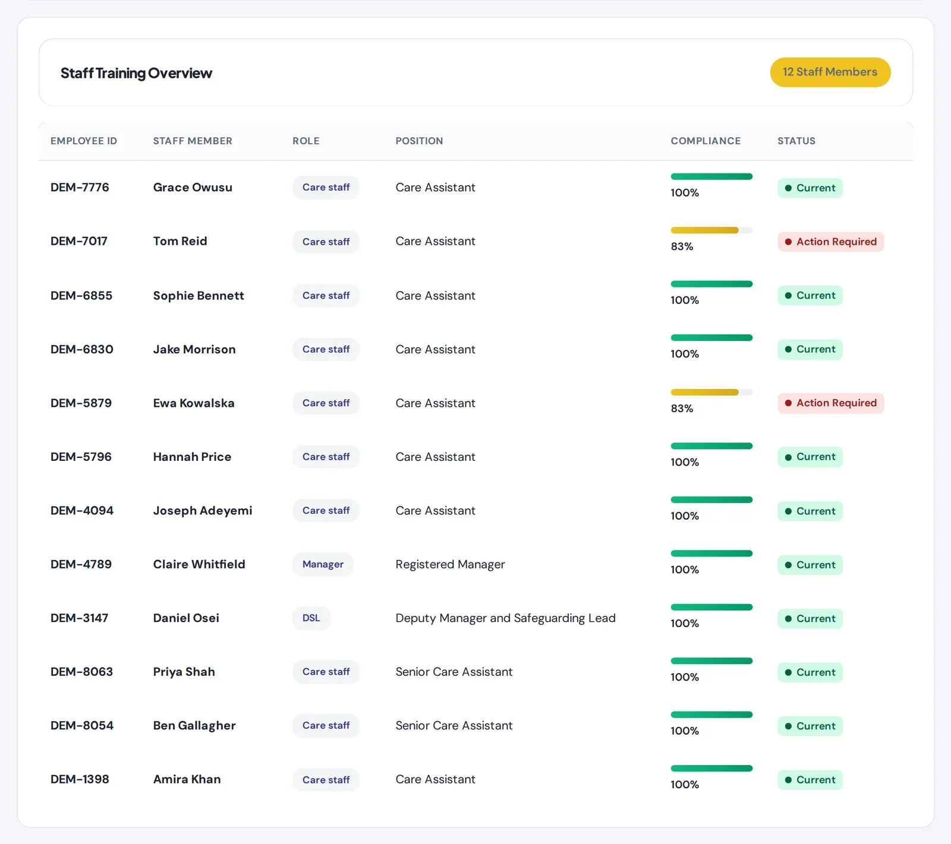
Task: Click Joseph Adeyemi's Care staff tag
Action: tap(326, 511)
